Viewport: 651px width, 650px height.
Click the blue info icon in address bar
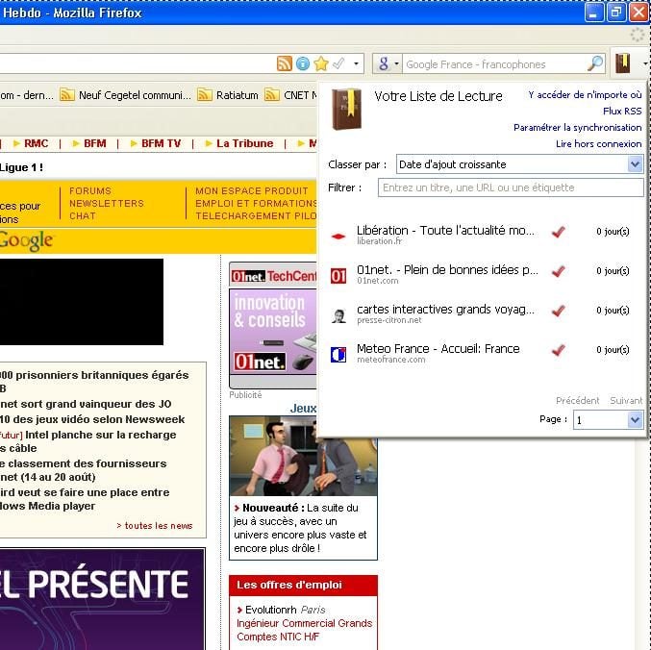click(303, 63)
